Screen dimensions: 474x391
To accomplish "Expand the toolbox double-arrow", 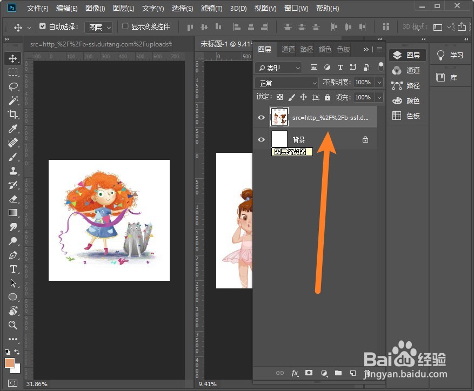I will pyautogui.click(x=7, y=39).
